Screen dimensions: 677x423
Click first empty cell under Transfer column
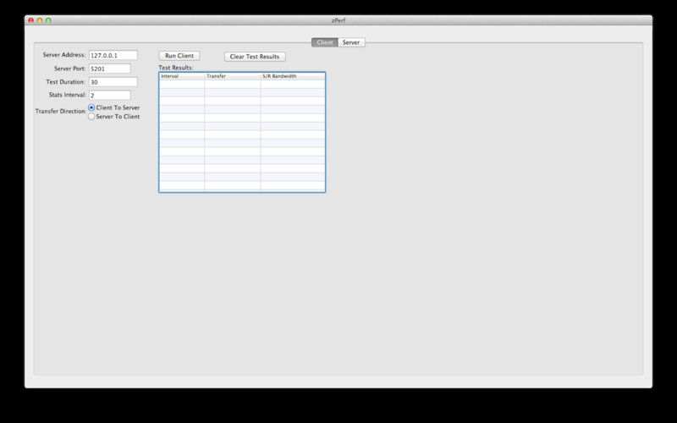click(232, 85)
